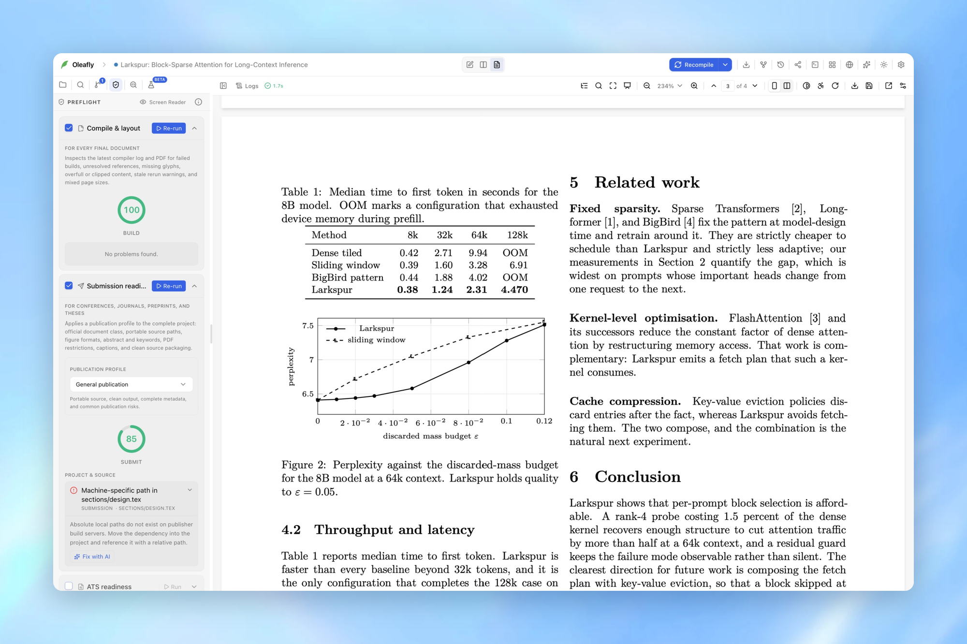Uncheck the Compile & layout checkbox

pos(69,128)
